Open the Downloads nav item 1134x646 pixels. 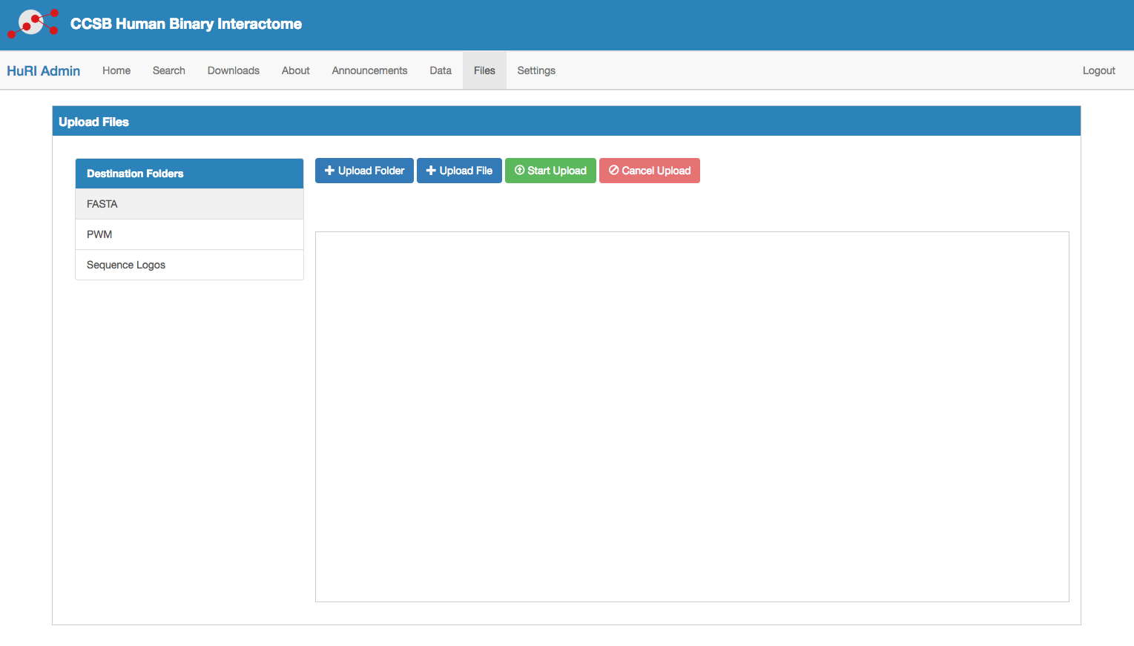click(233, 70)
